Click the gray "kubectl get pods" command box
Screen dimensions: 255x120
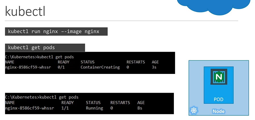[45, 47]
